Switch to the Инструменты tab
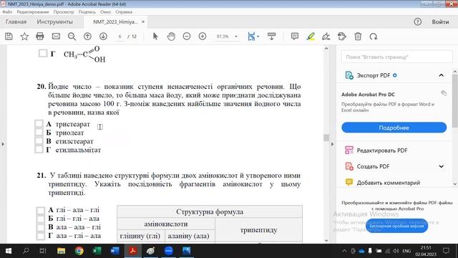The height and width of the screenshot is (258, 458). (54, 22)
